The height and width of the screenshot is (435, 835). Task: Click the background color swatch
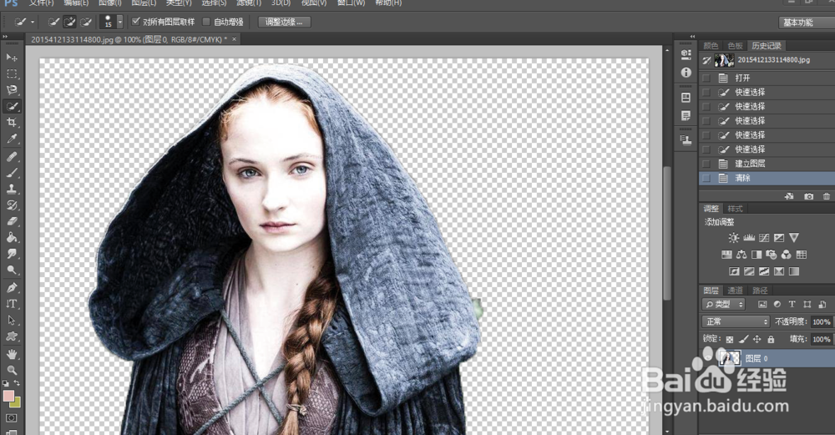point(15,402)
